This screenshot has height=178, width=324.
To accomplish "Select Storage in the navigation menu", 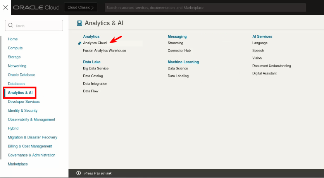I will click(14, 57).
